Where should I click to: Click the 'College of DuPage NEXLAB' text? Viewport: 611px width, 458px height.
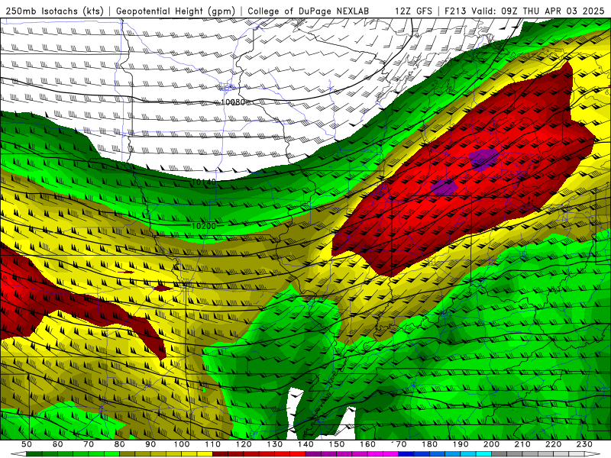pyautogui.click(x=309, y=11)
